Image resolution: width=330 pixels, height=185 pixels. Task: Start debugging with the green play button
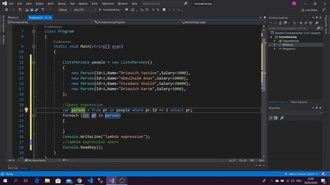[x=100, y=10]
